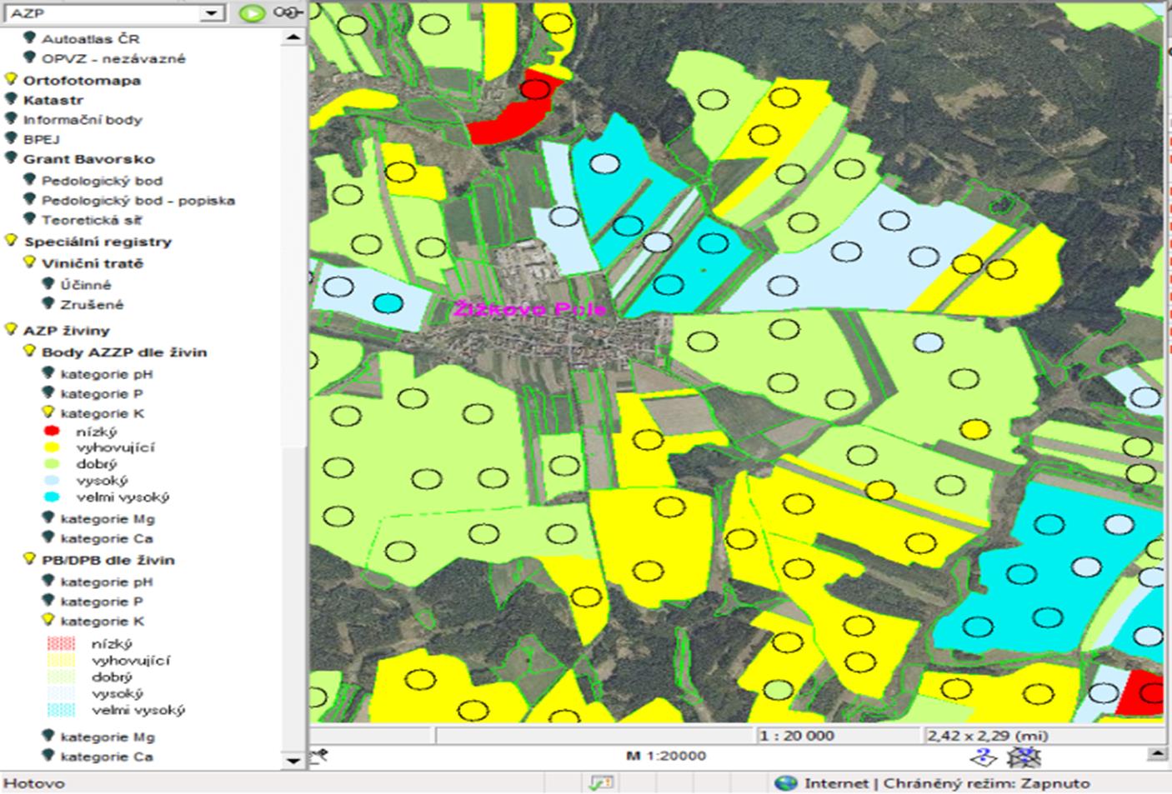Click the green play button beside the AZP box
The height and width of the screenshot is (794, 1172).
pos(252,12)
